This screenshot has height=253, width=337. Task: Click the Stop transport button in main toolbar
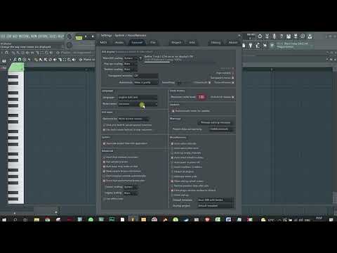pyautogui.click(x=93, y=37)
